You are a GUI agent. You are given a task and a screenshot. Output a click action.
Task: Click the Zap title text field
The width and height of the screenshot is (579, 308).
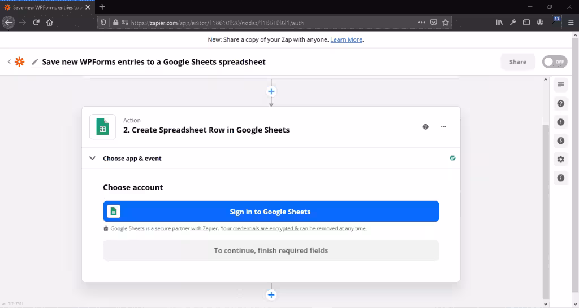click(154, 62)
